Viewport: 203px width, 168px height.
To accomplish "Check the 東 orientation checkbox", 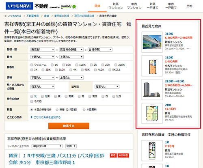I will (x=55, y=96).
